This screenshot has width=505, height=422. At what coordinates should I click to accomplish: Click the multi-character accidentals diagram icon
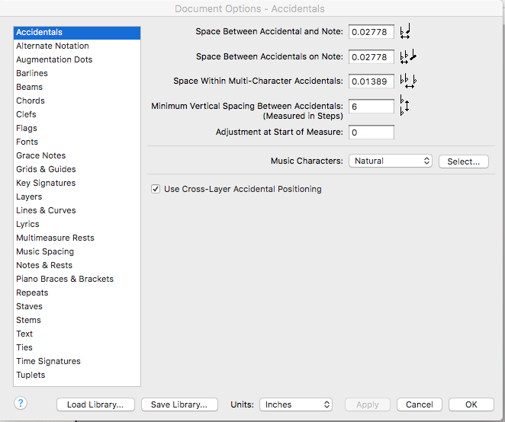click(408, 82)
